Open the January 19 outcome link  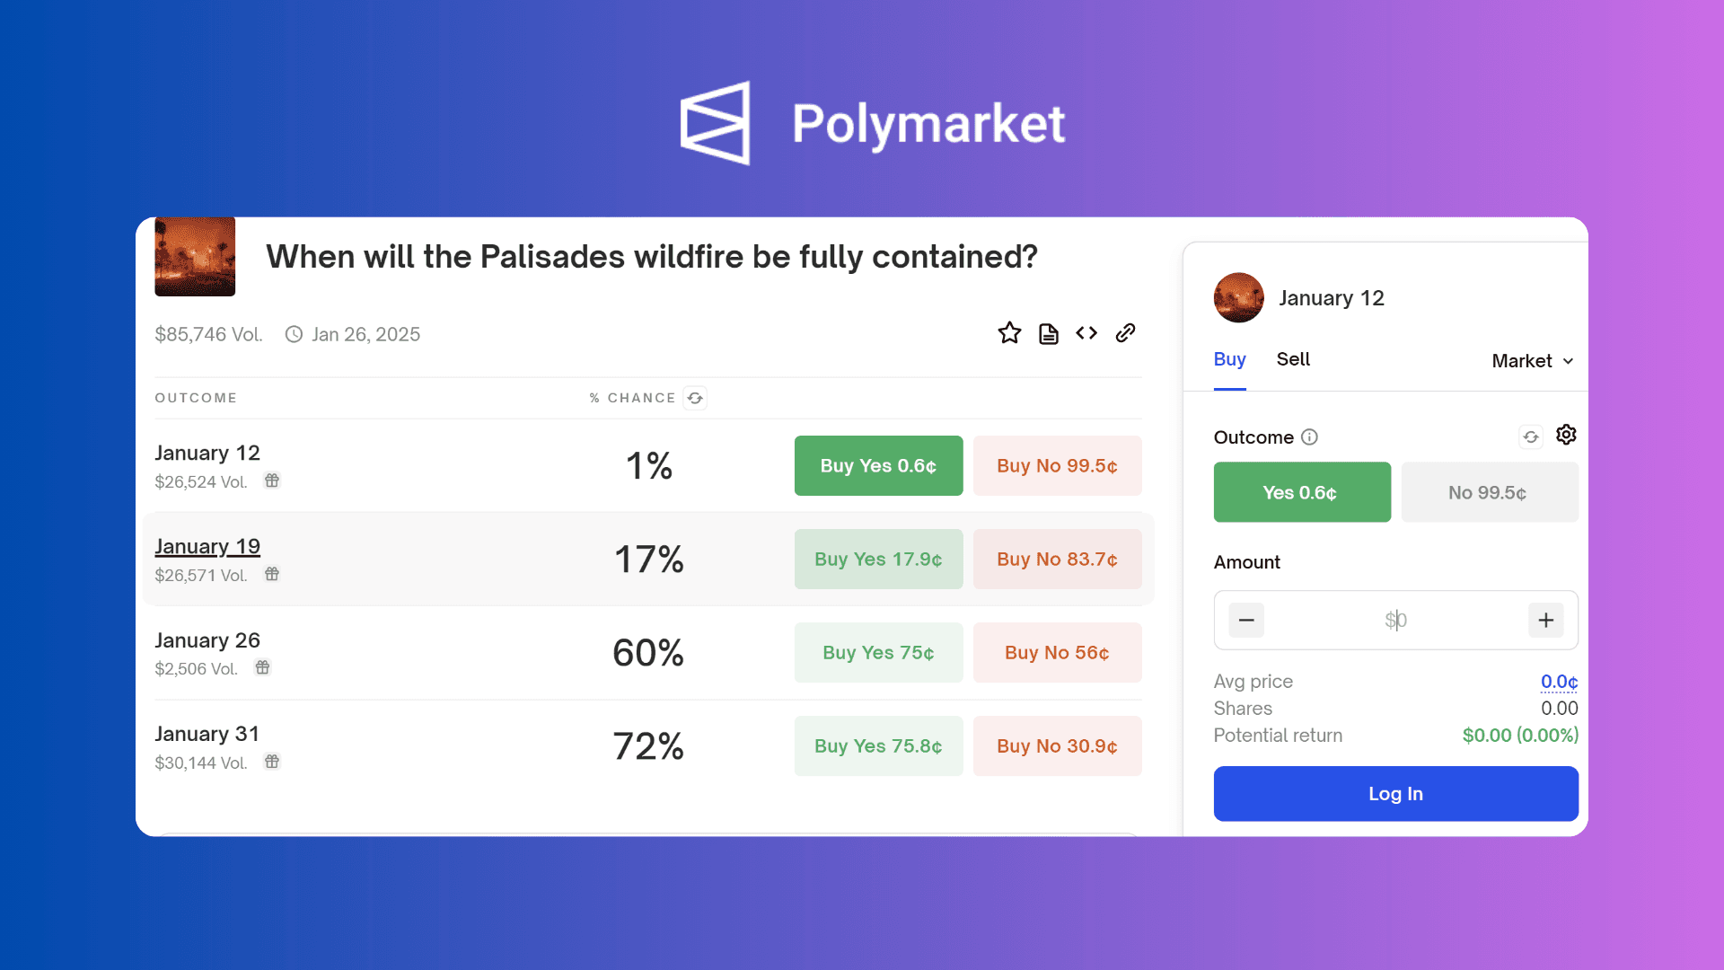(207, 546)
